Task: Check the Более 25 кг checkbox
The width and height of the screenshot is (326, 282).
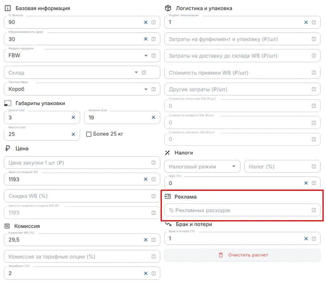Action: [89, 134]
